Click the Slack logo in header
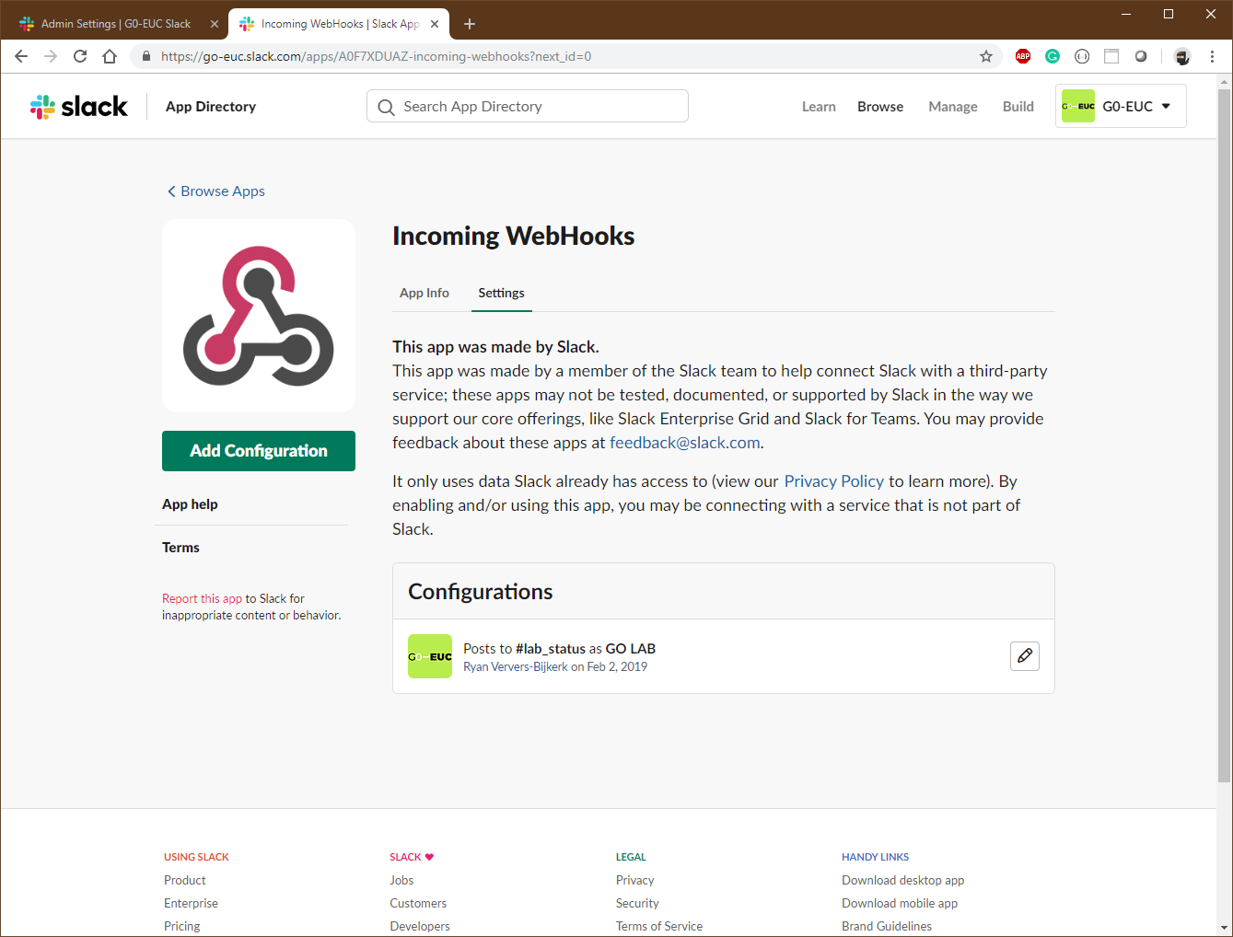 tap(79, 107)
